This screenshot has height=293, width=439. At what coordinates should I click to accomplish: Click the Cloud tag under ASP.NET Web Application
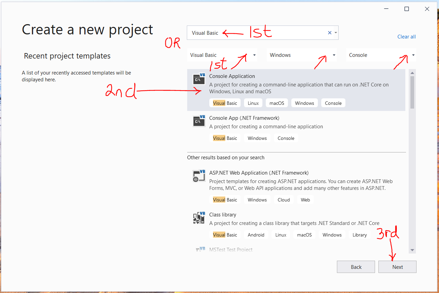(283, 200)
